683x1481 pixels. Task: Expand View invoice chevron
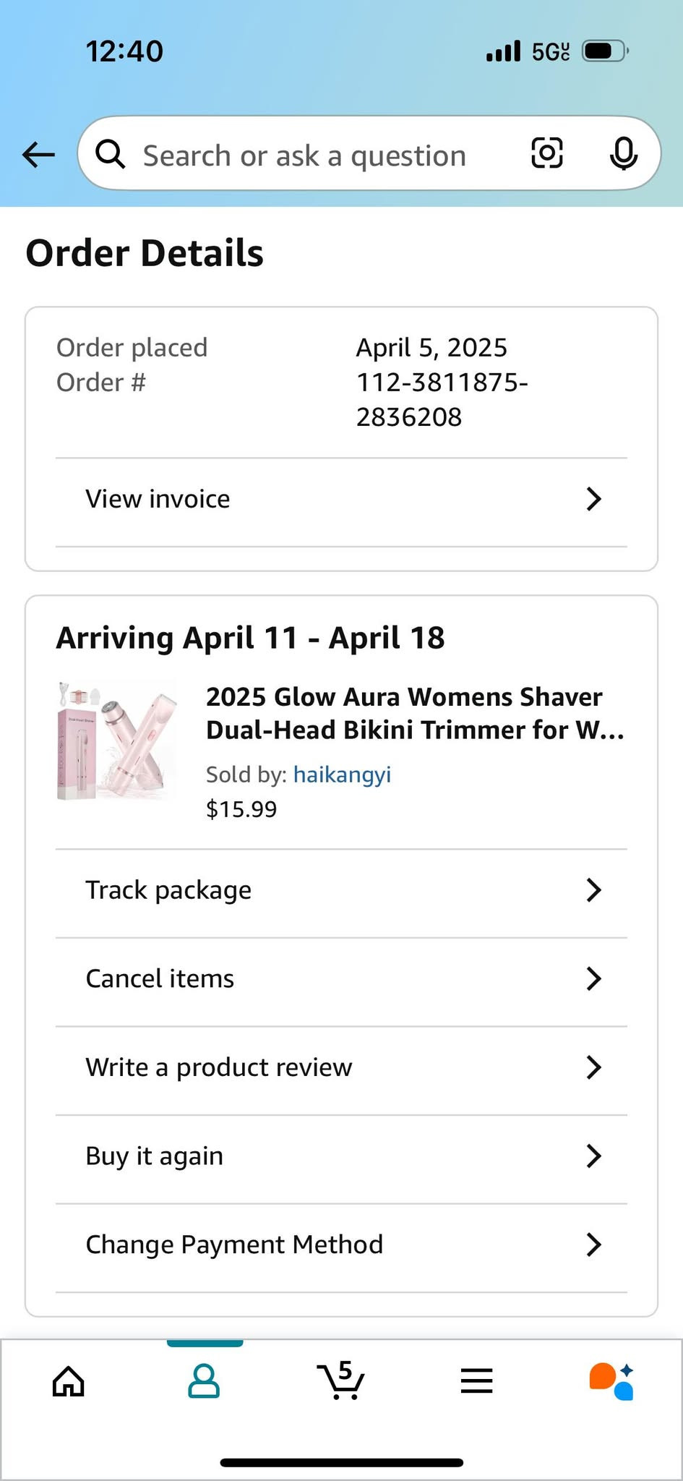coord(593,499)
